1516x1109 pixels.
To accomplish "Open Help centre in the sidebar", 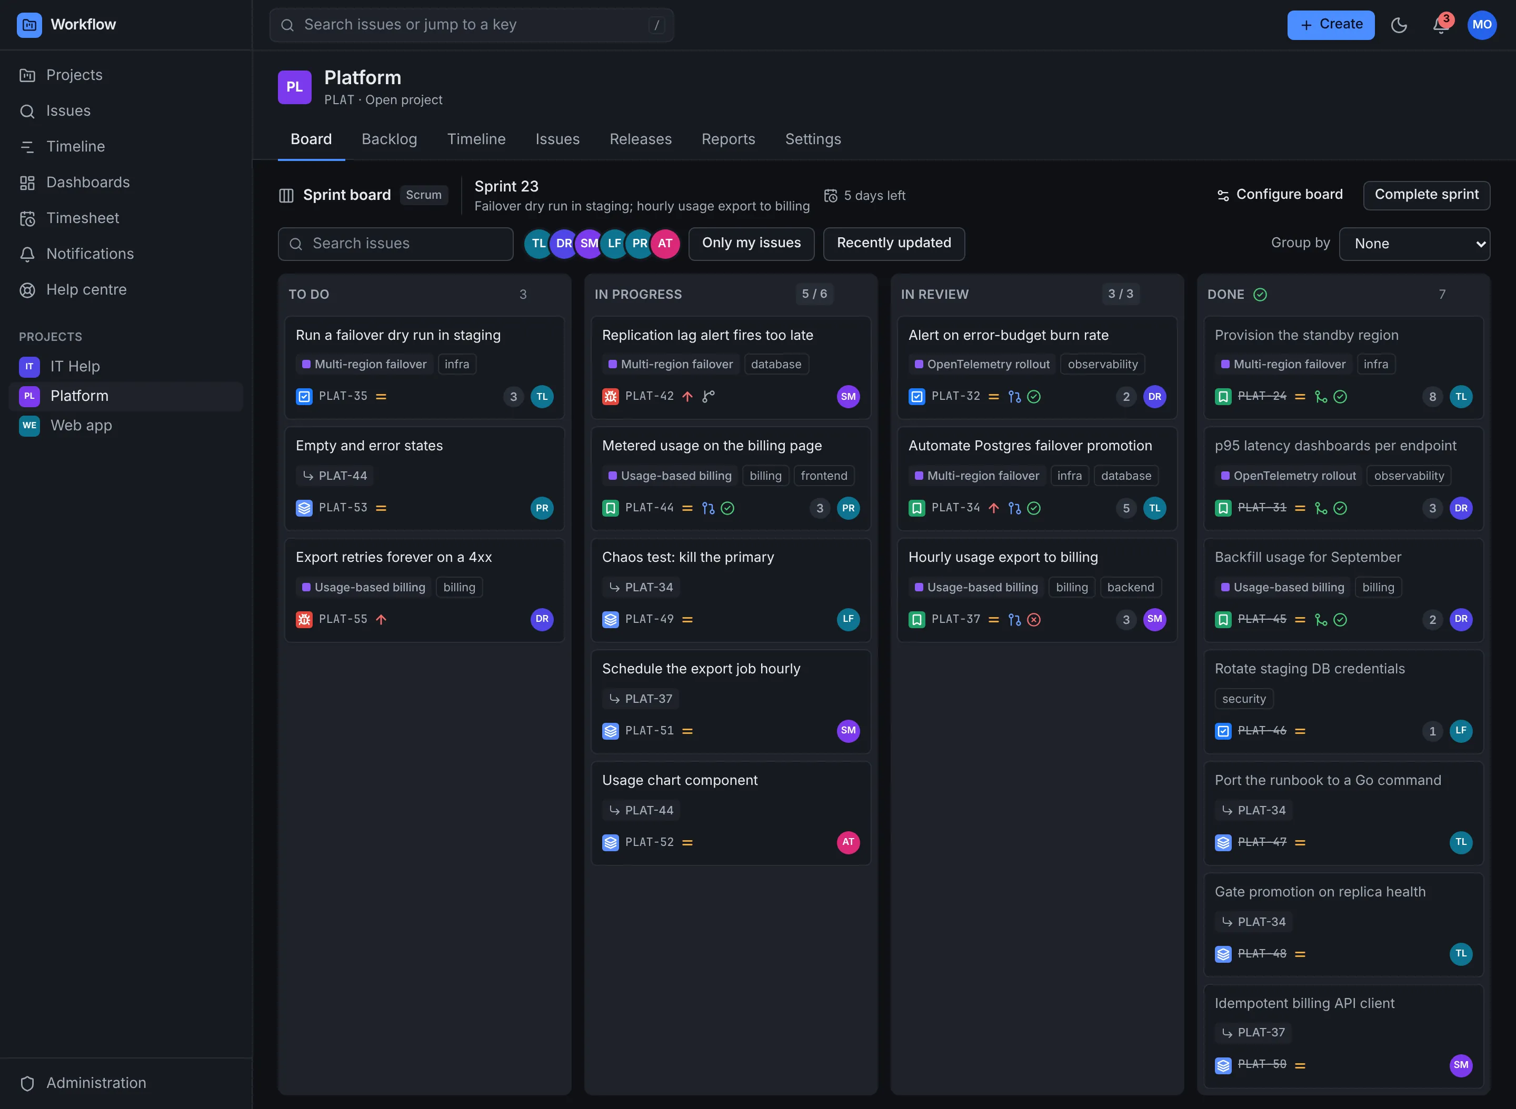I will (x=126, y=289).
